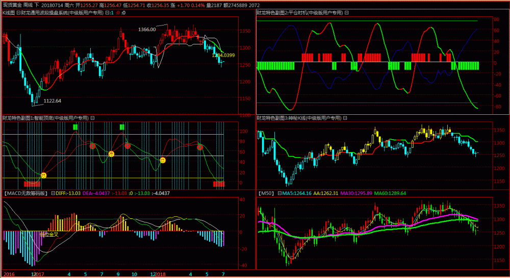Click the MA30:1295.89 value
Screen dimensions: 510x278
pos(356,193)
